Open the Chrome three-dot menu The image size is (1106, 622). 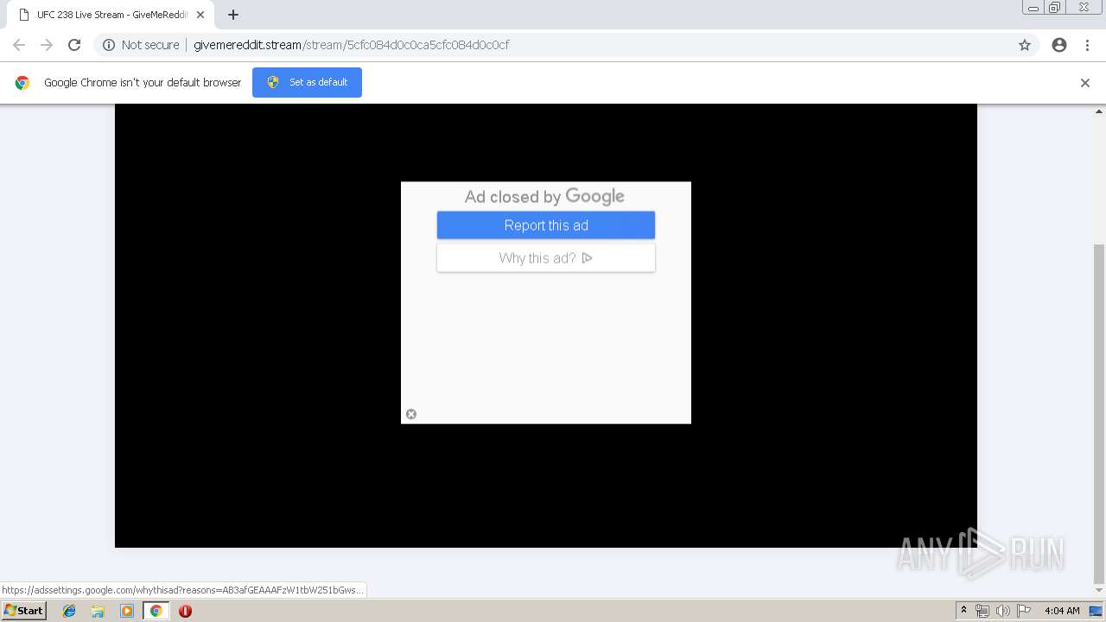tap(1087, 45)
